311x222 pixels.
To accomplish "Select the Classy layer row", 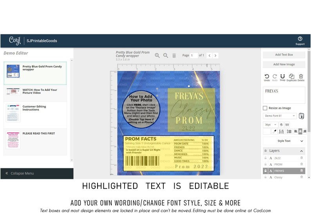I will coord(284,177).
